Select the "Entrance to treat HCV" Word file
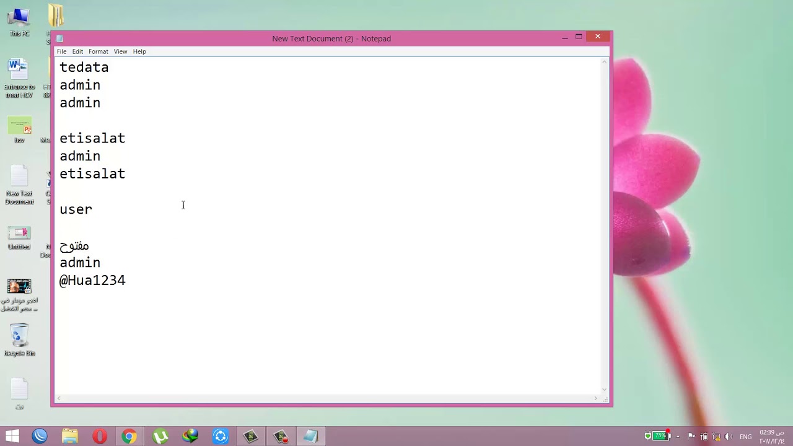 19,79
